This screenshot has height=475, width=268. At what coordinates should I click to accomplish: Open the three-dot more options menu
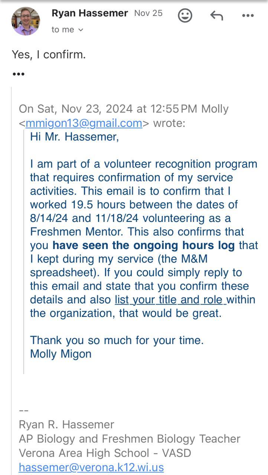[x=248, y=16]
